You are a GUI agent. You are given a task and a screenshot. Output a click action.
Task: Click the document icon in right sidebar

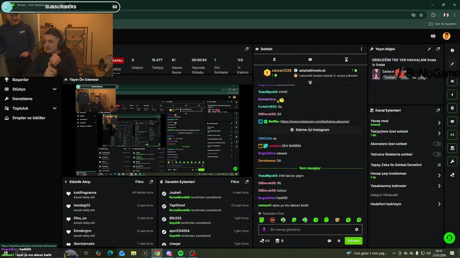(452, 108)
